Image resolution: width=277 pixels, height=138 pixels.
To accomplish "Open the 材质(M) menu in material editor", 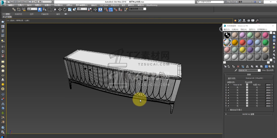I will click(235, 30).
